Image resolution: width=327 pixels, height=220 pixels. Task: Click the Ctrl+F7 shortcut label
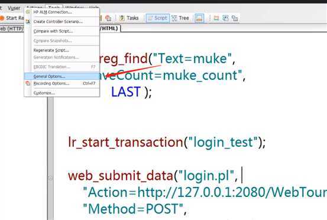pos(89,83)
